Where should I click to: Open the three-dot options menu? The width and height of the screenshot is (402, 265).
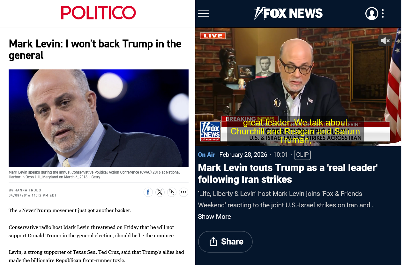(x=383, y=13)
